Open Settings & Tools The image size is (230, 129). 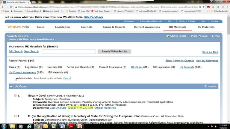[x=187, y=21]
